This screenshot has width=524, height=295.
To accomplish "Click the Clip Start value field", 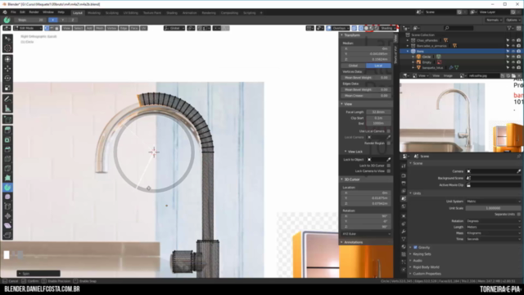I will pos(378,118).
